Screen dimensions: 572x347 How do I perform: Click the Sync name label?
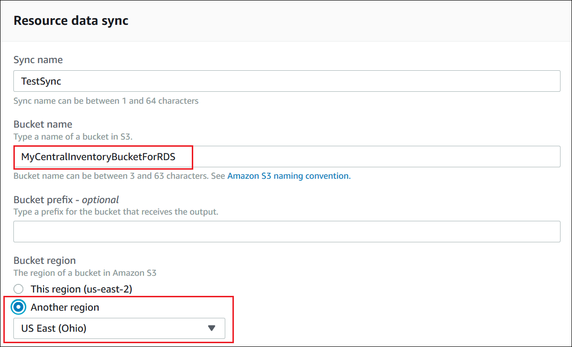[38, 60]
